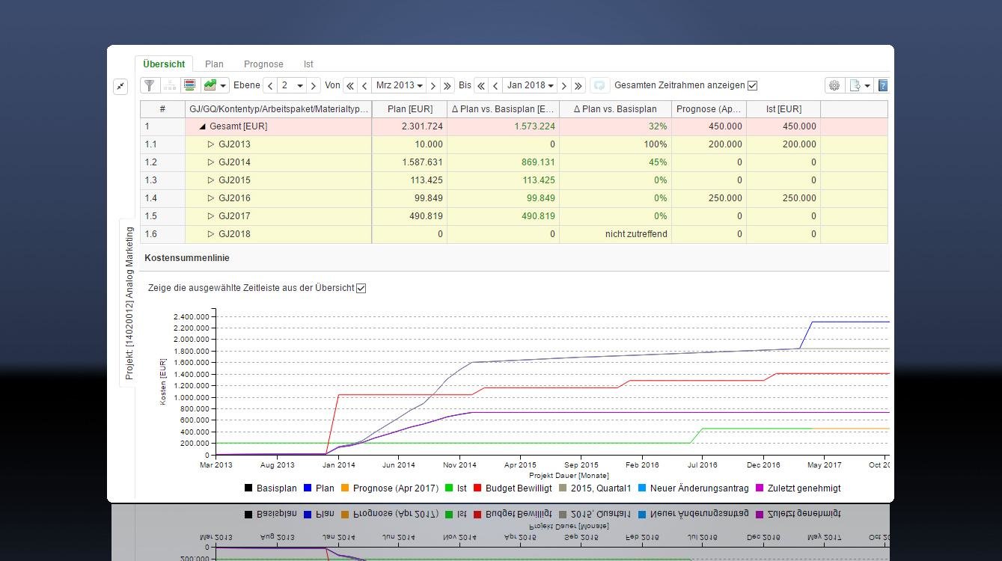This screenshot has height=561, width=1002.
Task: Toggle the Budget Bewilligt legend swatch
Action: click(x=477, y=488)
